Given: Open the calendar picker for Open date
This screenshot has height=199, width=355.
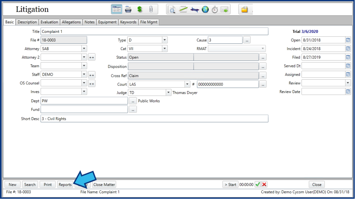Looking at the screenshot, I should click(x=348, y=40).
